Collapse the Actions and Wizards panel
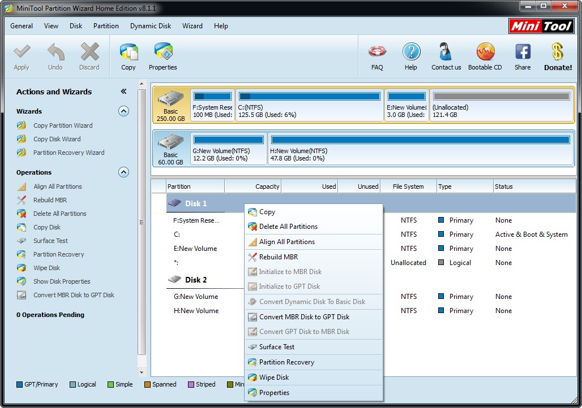 point(123,92)
